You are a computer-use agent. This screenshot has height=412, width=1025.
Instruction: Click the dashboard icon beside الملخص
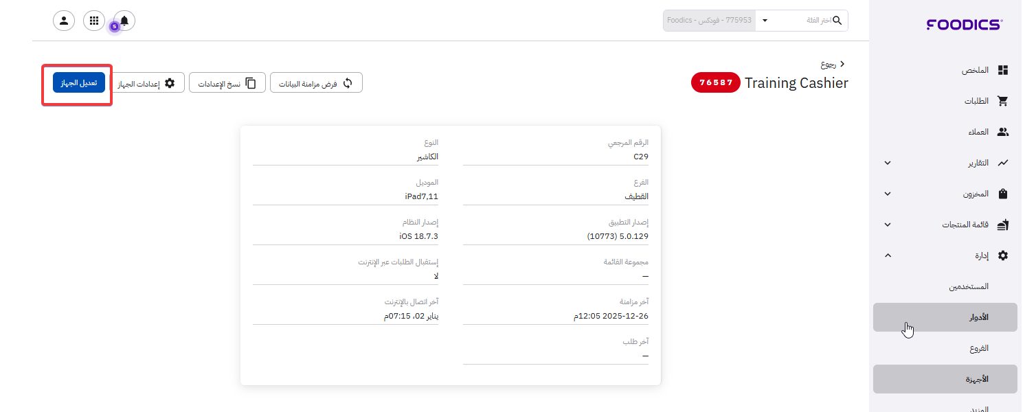[x=1002, y=70]
